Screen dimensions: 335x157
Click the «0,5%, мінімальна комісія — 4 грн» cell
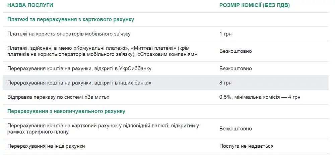260,97
